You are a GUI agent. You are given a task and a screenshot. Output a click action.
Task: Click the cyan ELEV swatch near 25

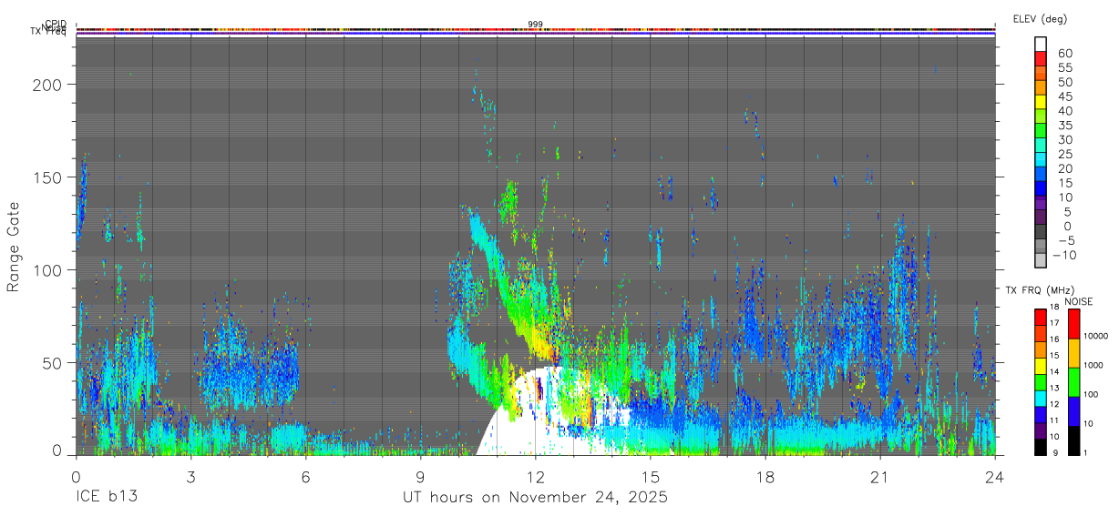(x=1041, y=159)
